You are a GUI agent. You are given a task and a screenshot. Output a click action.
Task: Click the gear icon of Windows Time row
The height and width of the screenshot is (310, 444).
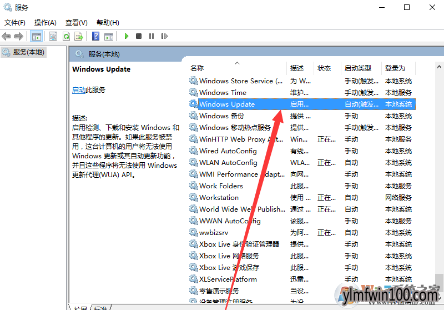[193, 92]
